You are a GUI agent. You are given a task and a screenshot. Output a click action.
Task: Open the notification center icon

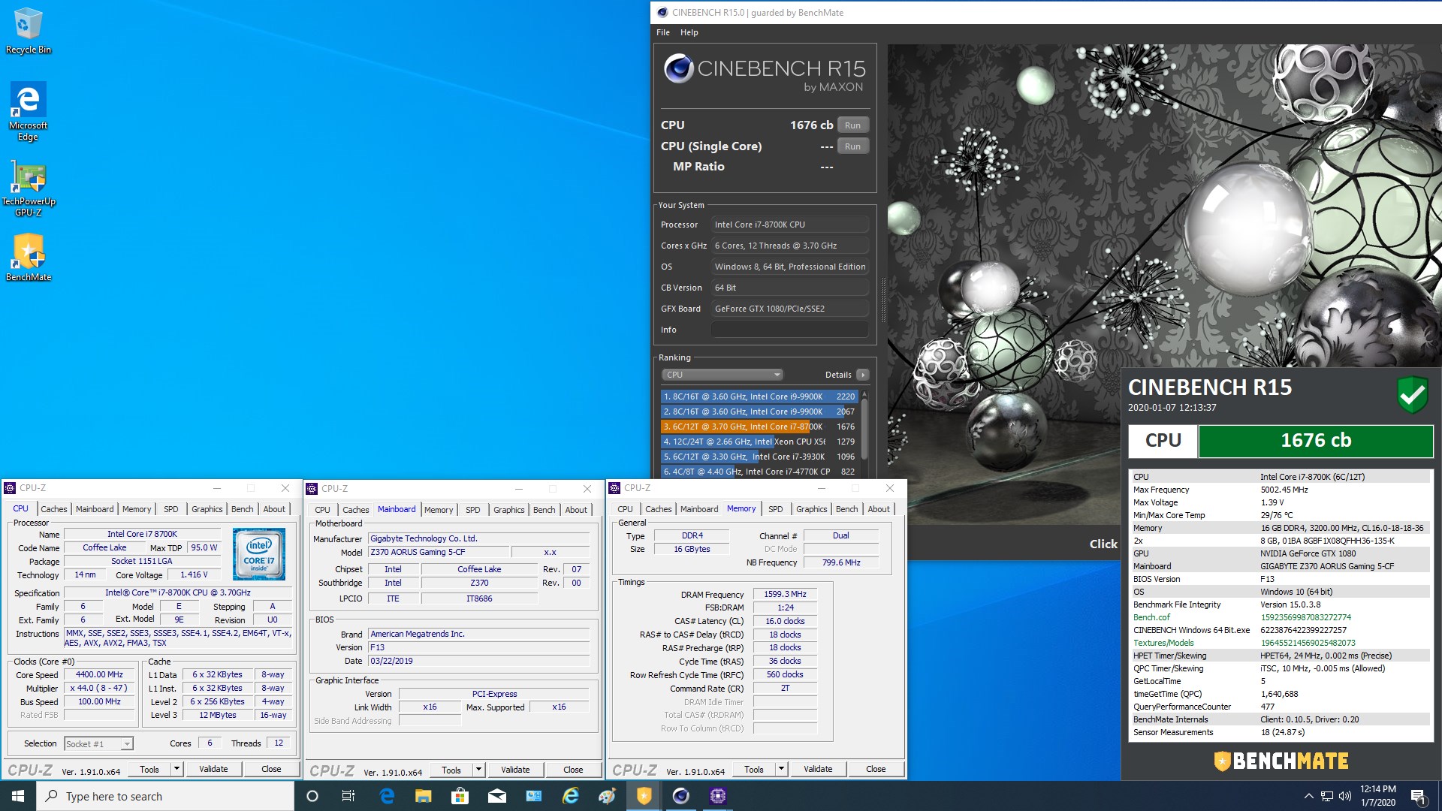pos(1418,796)
